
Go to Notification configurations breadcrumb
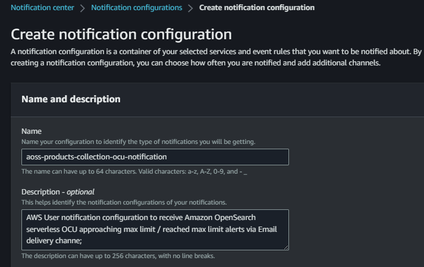pyautogui.click(x=136, y=8)
